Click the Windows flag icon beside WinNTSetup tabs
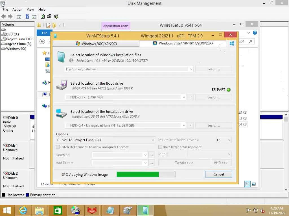 (x=232, y=43)
